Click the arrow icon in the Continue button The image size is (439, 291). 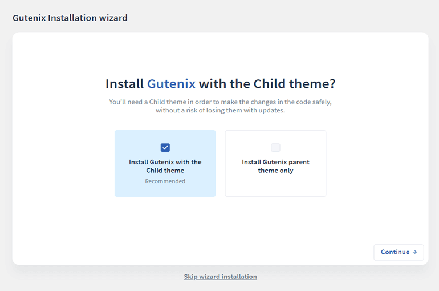(414, 252)
